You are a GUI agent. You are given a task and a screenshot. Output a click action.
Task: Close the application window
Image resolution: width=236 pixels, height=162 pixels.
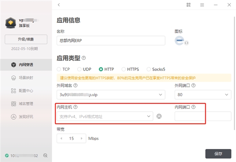tap(229, 5)
